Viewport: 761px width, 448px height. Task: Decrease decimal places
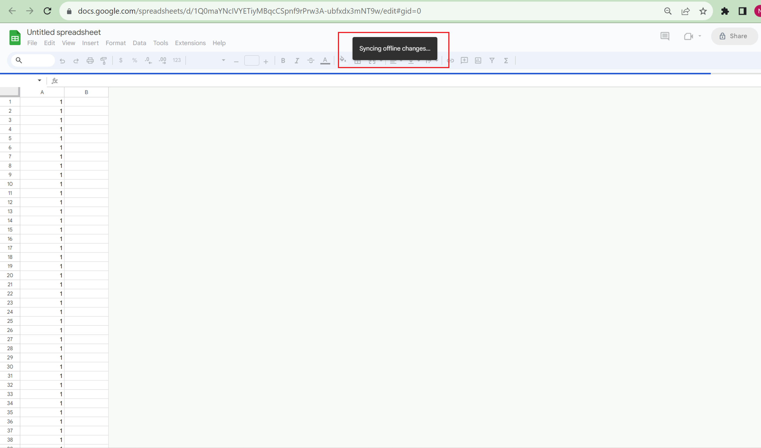[x=148, y=60]
